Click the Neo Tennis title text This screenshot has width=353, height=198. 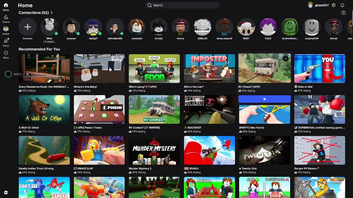[x=252, y=128]
